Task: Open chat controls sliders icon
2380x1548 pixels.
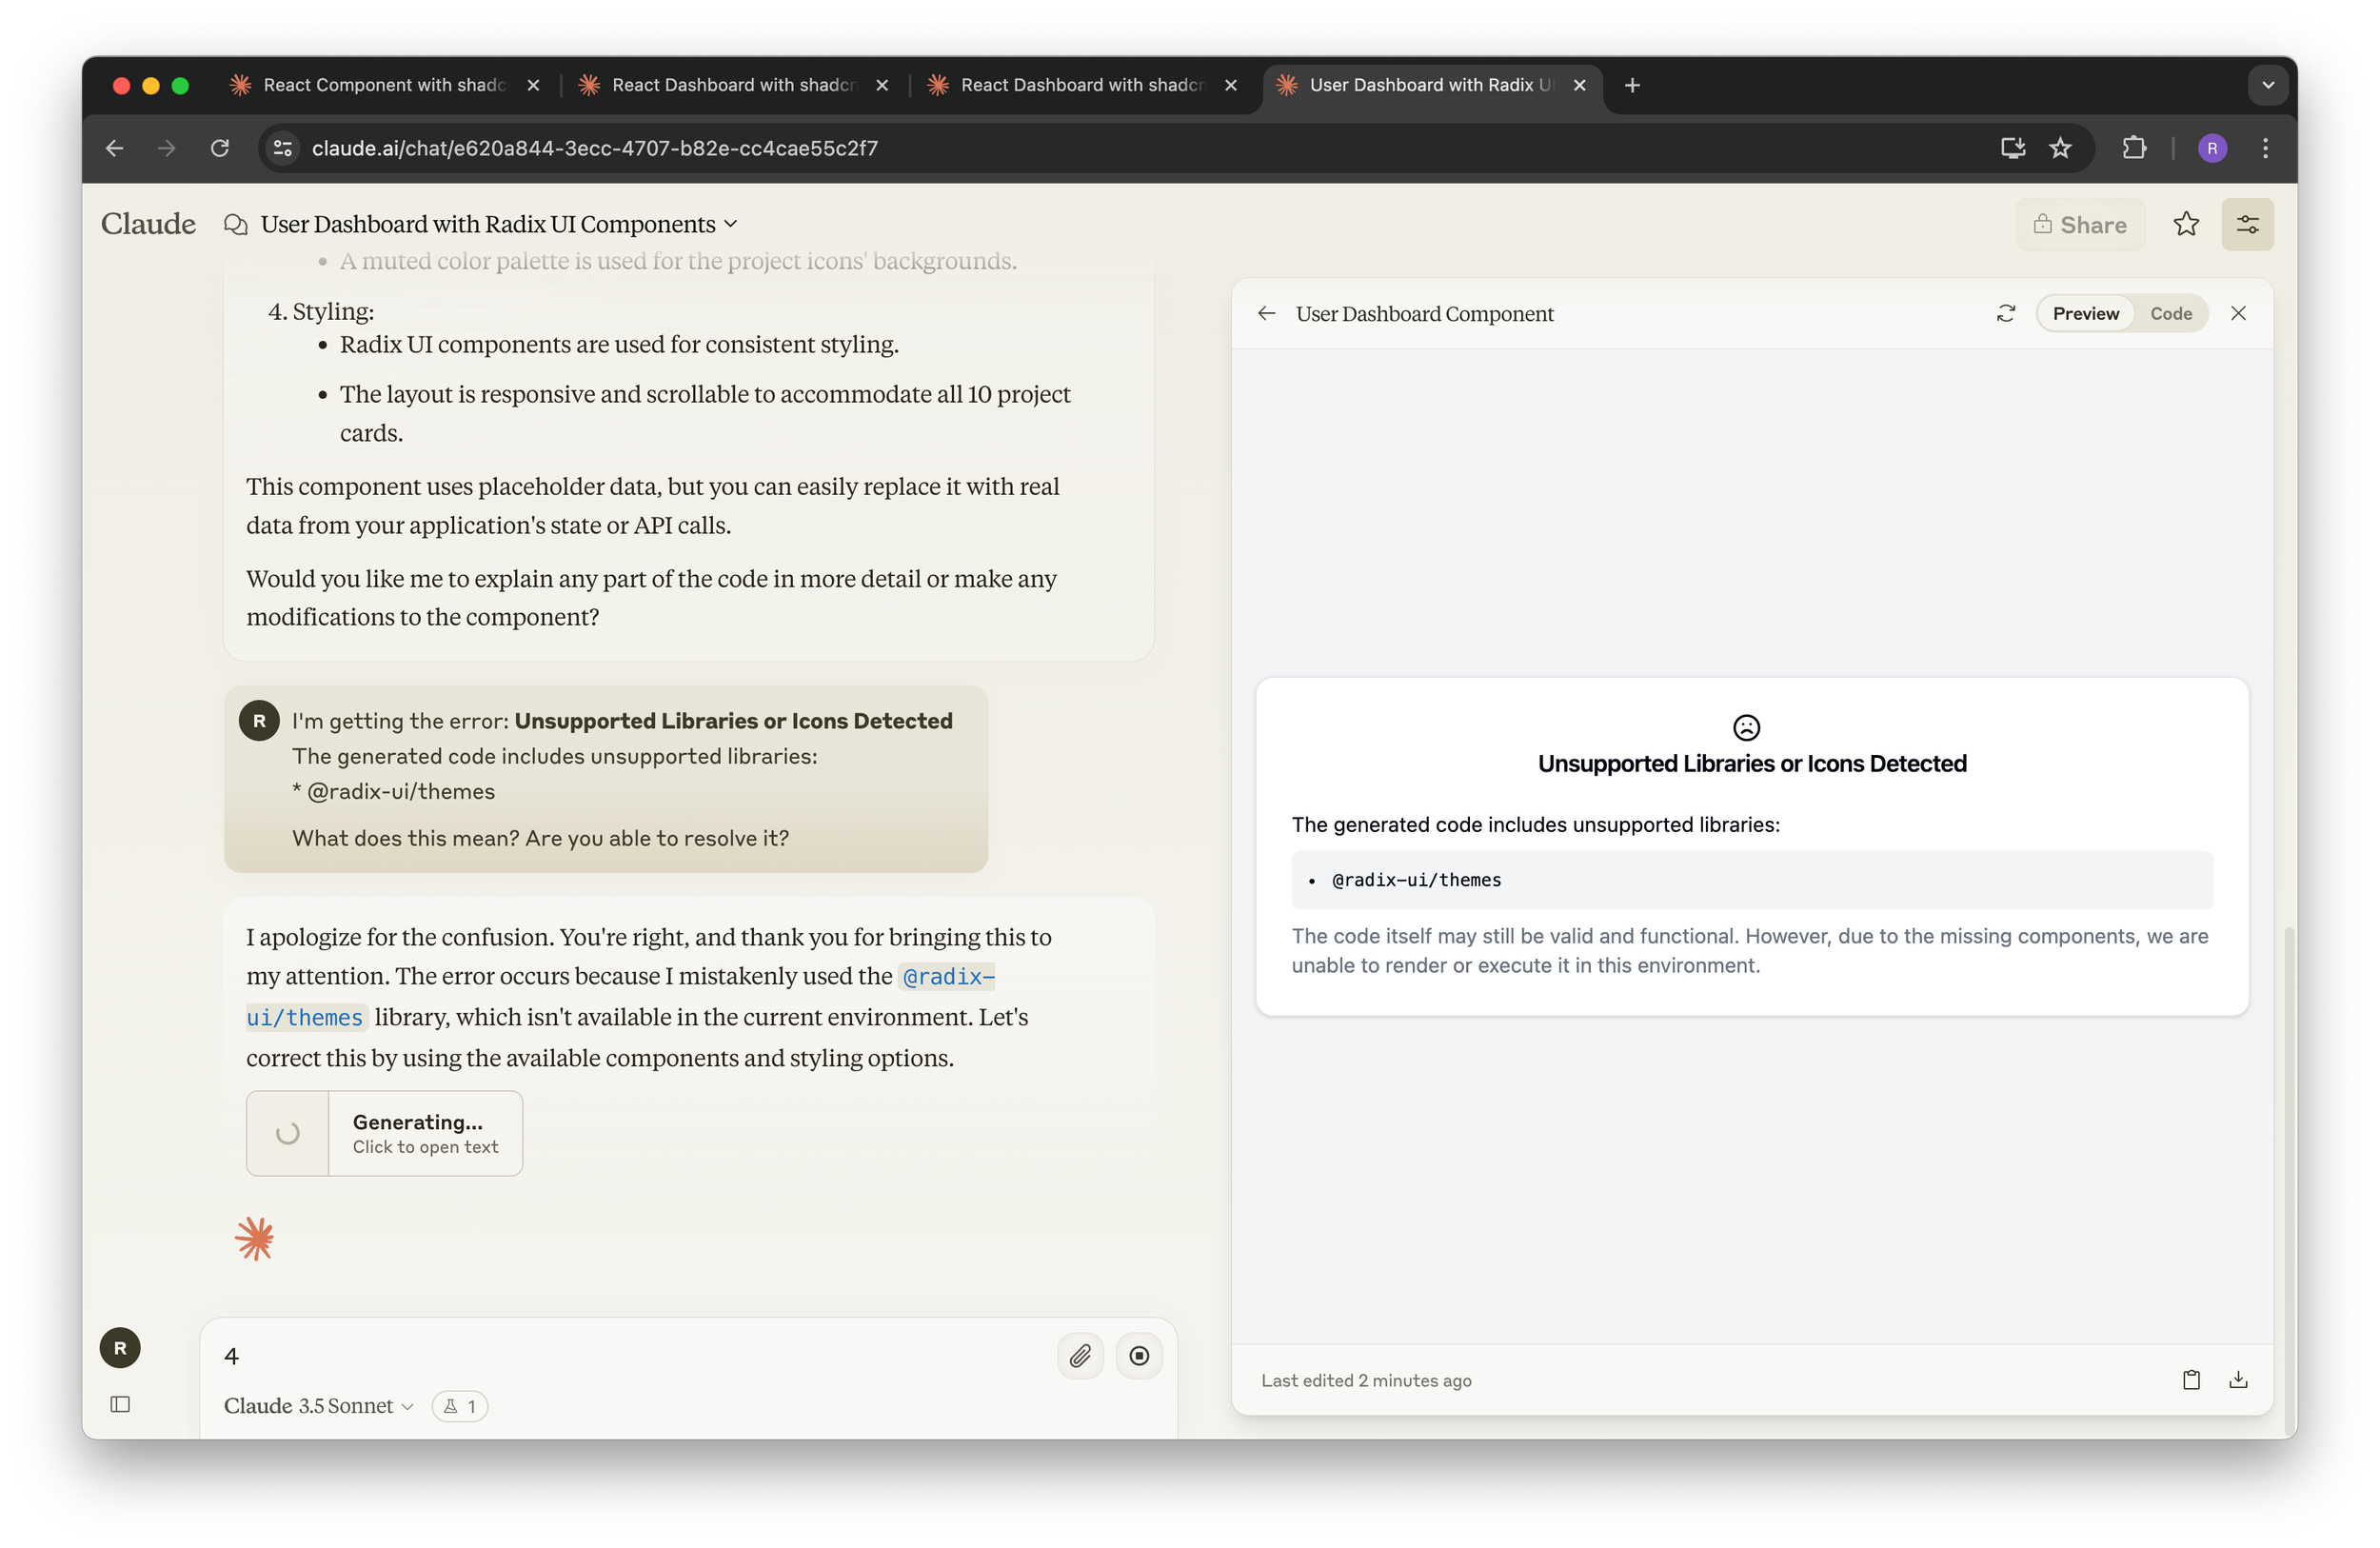Action: coord(2247,224)
